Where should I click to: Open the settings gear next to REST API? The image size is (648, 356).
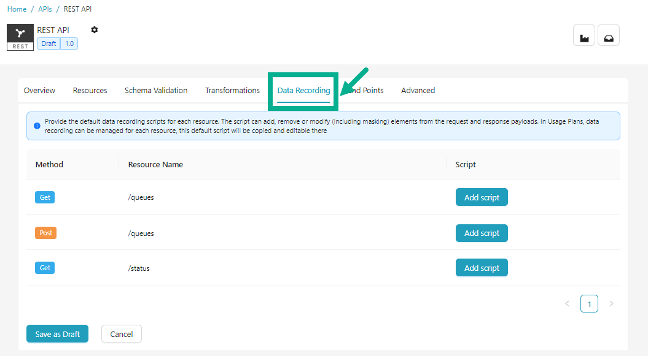[94, 30]
